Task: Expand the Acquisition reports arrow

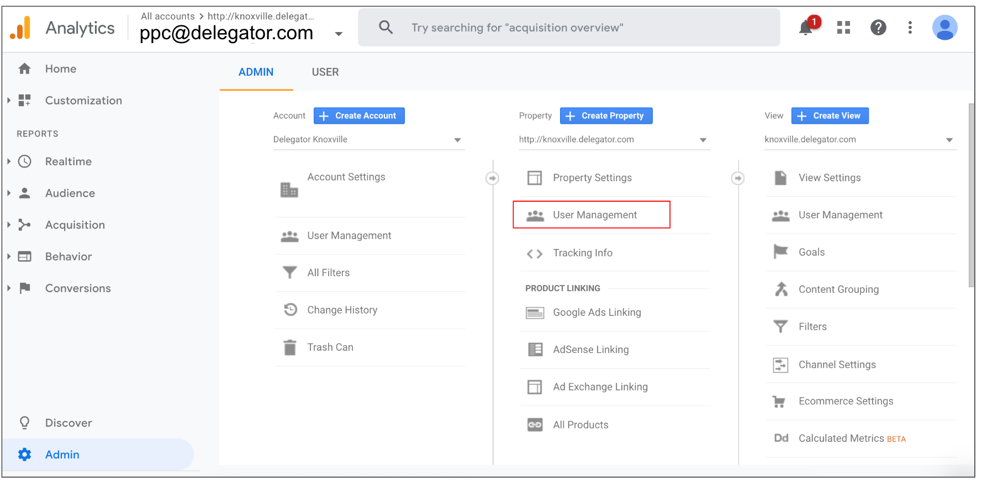Action: tap(9, 225)
